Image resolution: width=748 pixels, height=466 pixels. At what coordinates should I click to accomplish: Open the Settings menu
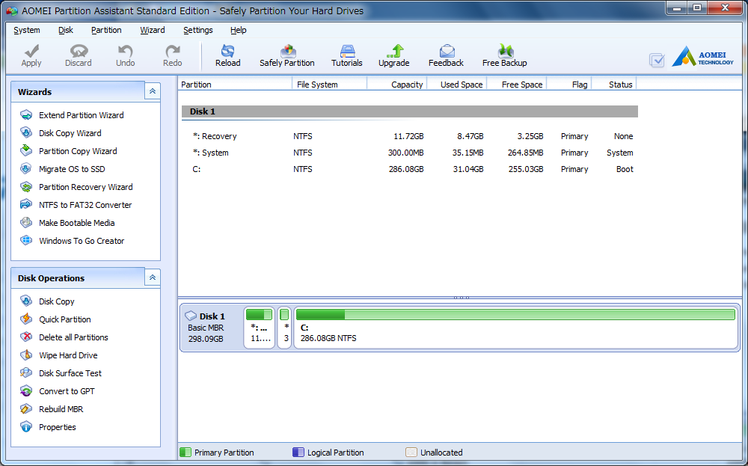pos(198,30)
